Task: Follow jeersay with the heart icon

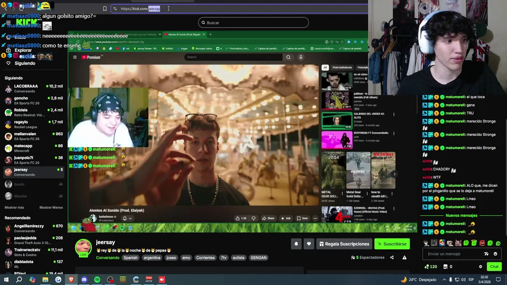Action: tap(309, 244)
